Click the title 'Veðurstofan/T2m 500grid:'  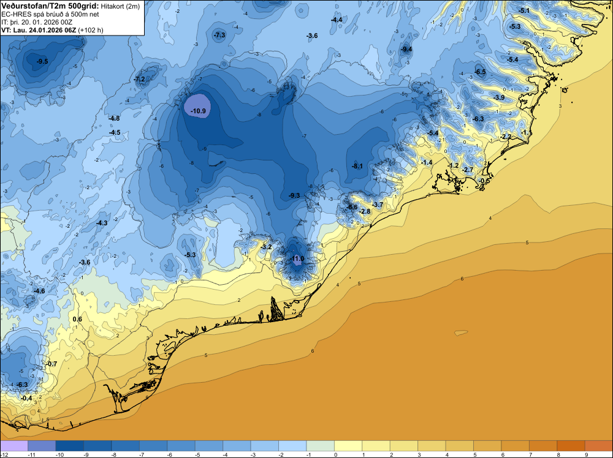coord(50,6)
